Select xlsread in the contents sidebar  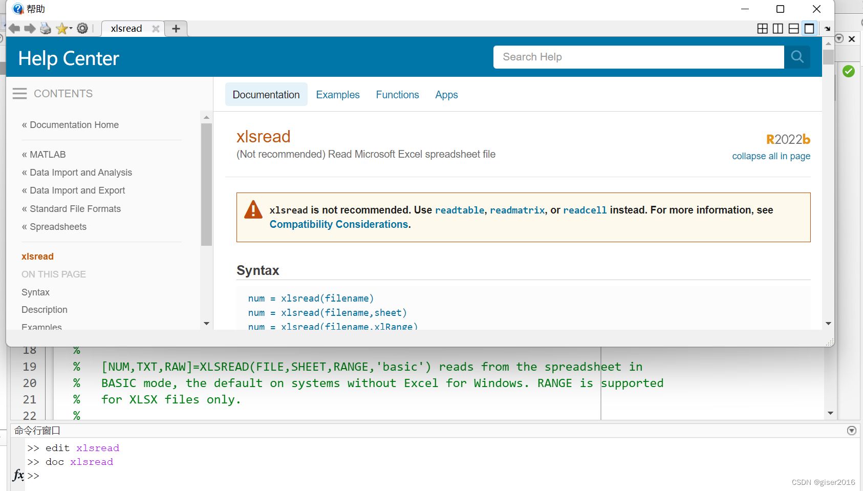click(x=37, y=257)
